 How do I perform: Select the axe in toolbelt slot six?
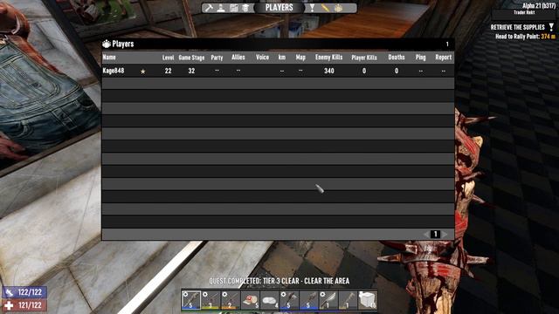(289, 300)
